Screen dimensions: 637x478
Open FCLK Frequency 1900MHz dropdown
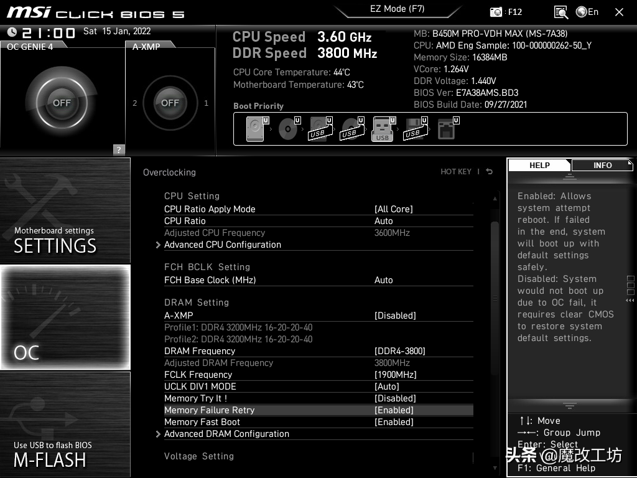pyautogui.click(x=395, y=374)
